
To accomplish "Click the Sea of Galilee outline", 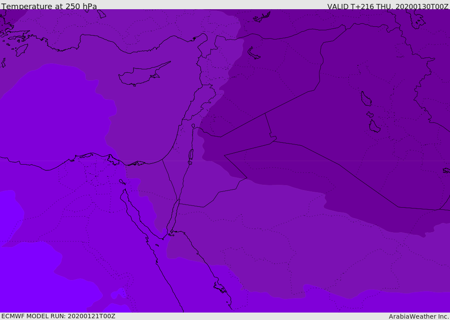I will click(x=193, y=126).
